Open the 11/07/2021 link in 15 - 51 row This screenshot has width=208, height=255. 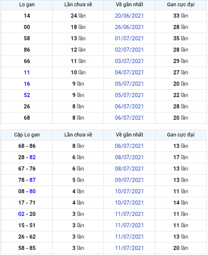(x=129, y=226)
